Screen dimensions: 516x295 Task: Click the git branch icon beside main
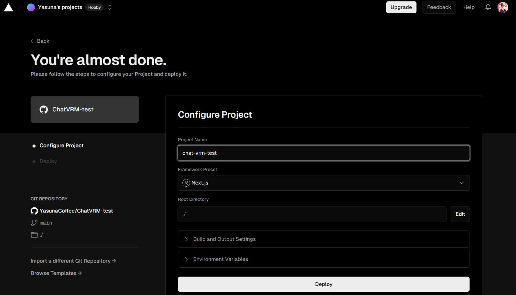tap(34, 223)
